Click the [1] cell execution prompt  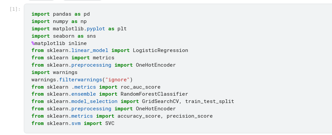click(15, 9)
